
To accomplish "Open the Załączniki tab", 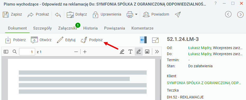I will pos(67,28).
